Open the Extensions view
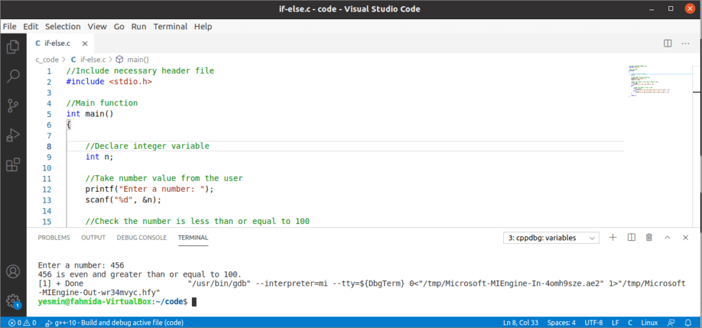The height and width of the screenshot is (328, 702). coord(13,165)
